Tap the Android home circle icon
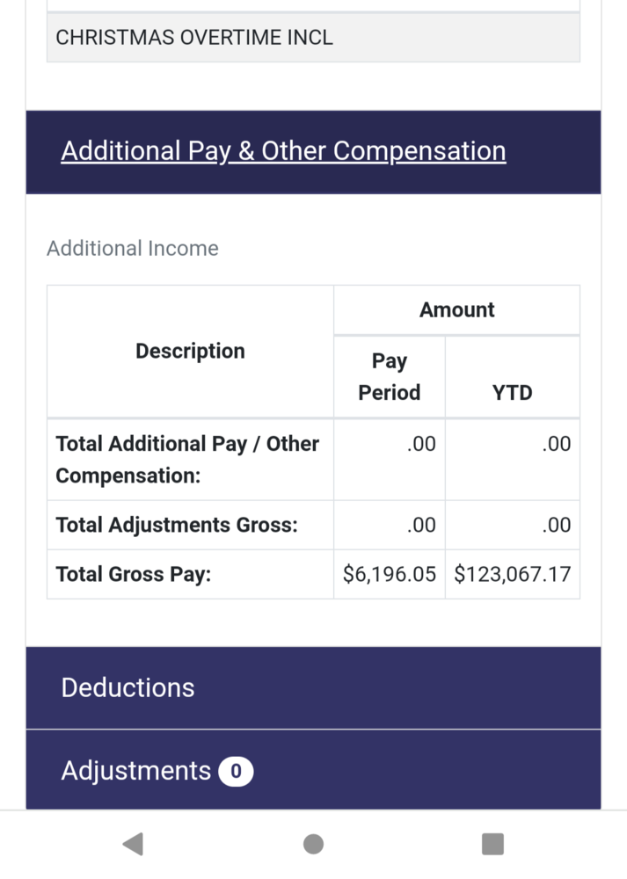Image resolution: width=627 pixels, height=879 pixels. click(313, 843)
